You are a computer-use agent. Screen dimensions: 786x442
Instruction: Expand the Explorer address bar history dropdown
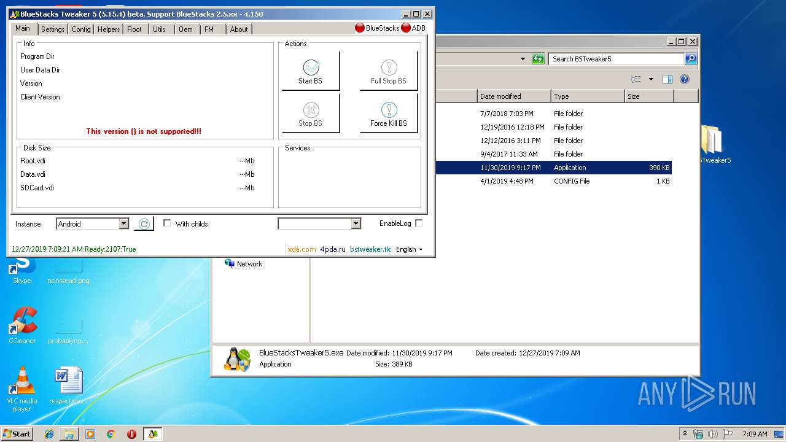tap(523, 59)
